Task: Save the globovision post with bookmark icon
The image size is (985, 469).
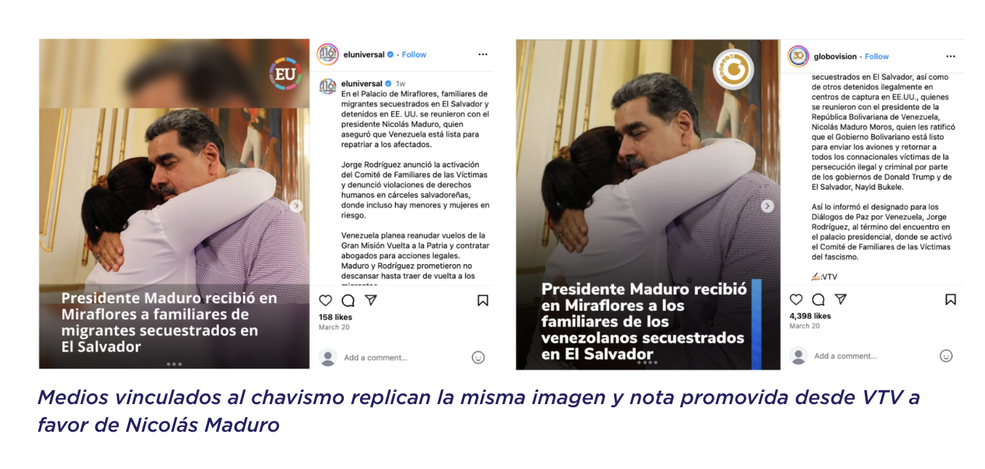Action: tap(950, 299)
